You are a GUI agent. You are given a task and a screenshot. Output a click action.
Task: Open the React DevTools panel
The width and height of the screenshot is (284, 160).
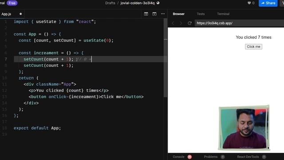(x=248, y=157)
